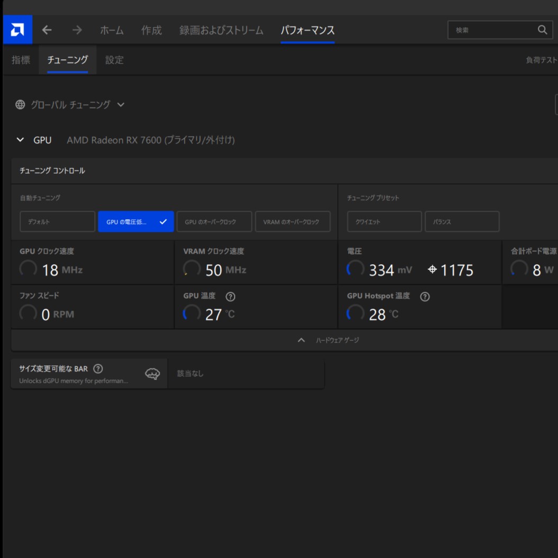Image resolution: width=558 pixels, height=558 pixels.
Task: Click the 28 °C hotspot temperature value
Action: 384,314
